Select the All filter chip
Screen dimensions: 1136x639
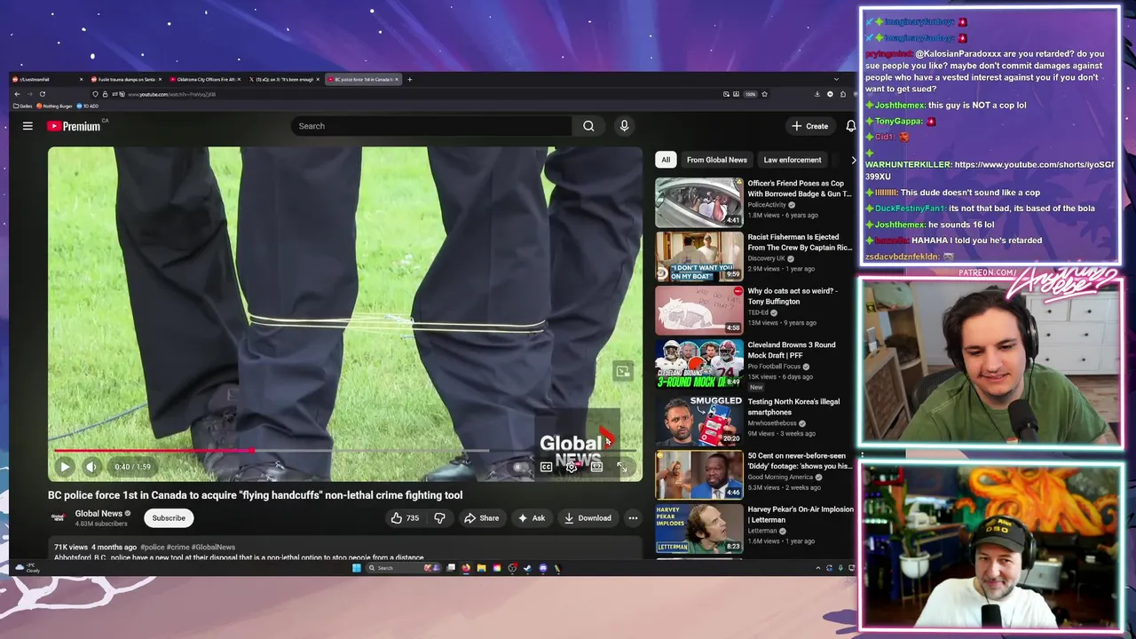point(666,160)
